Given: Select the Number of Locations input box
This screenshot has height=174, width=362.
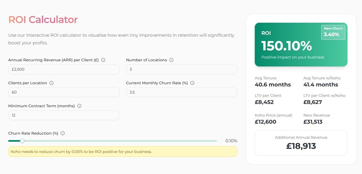Looking at the screenshot, I should (x=181, y=69).
